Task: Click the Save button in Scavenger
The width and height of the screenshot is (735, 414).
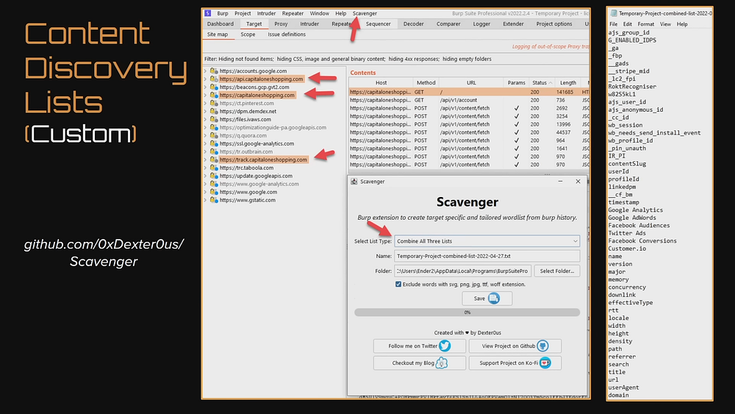Action: point(487,299)
